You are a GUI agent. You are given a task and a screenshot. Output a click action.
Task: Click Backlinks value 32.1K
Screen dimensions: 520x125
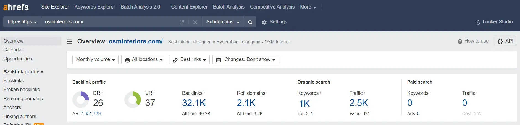tap(194, 103)
